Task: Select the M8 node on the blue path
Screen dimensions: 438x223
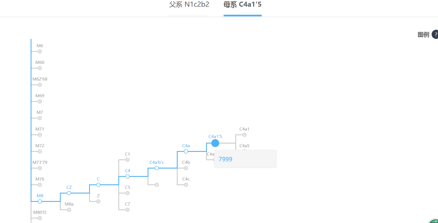Action: click(40, 201)
